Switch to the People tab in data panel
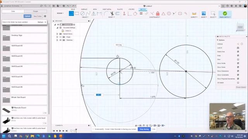This screenshot has width=248, height=139. pyautogui.click(x=35, y=11)
